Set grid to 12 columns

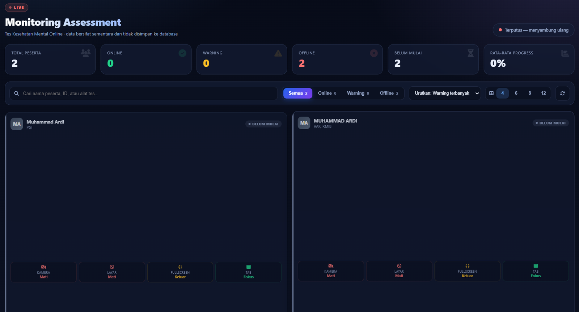pyautogui.click(x=544, y=93)
